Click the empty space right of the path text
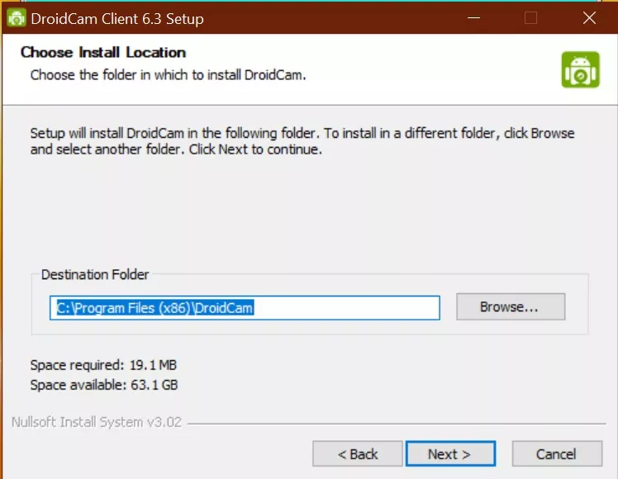 [x=347, y=308]
